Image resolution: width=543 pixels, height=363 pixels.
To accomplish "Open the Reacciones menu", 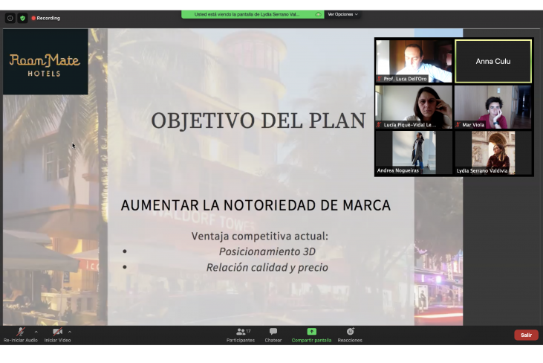I will [350, 335].
